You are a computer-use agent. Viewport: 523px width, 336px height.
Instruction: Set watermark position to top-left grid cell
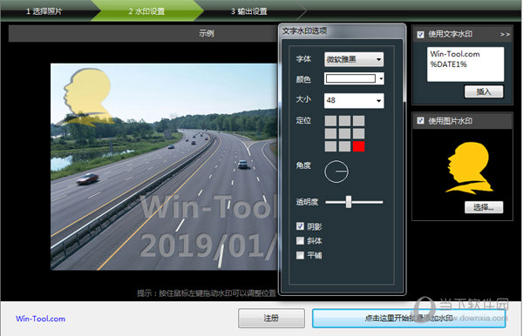point(330,120)
